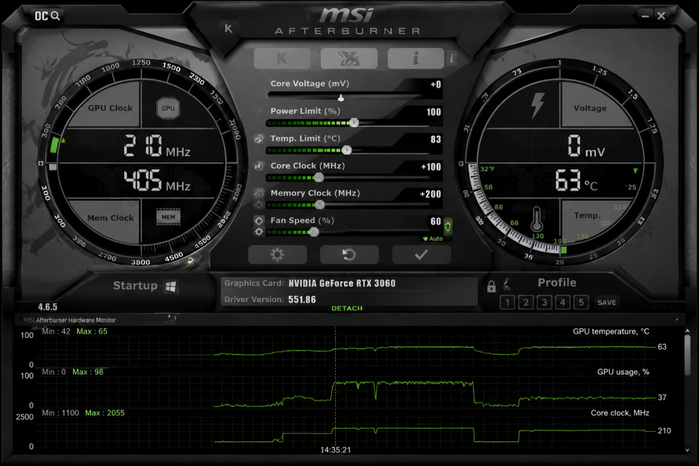Click the Memory Clock upper side icon
699x466 pixels.
click(259, 193)
